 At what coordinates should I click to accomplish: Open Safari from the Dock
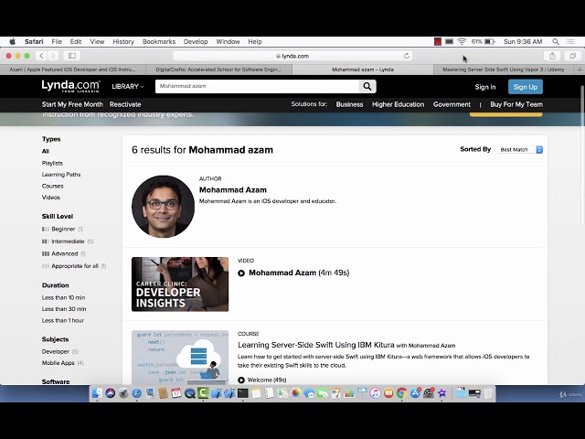(136, 393)
